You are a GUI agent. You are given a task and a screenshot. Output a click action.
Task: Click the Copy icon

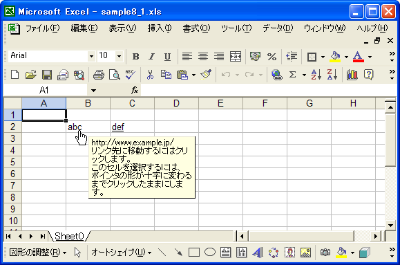166,75
